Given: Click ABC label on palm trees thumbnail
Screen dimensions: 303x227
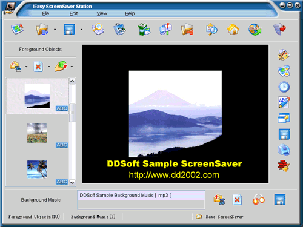Looking at the screenshot, I should coord(62,182).
